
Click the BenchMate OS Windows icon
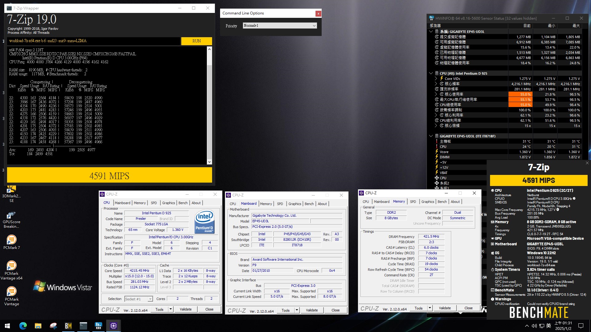tap(492, 253)
